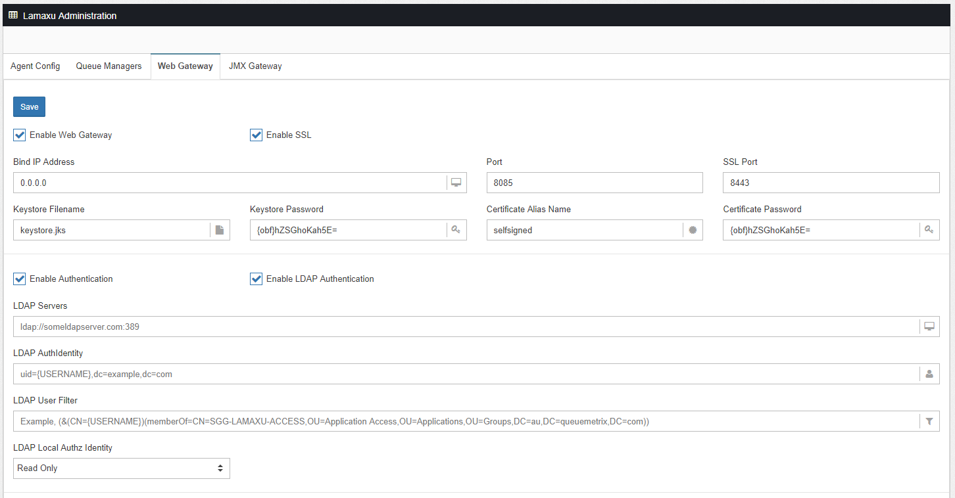The width and height of the screenshot is (955, 498).
Task: Open the LDAP Local Authz Identity dropdown
Action: tap(122, 468)
